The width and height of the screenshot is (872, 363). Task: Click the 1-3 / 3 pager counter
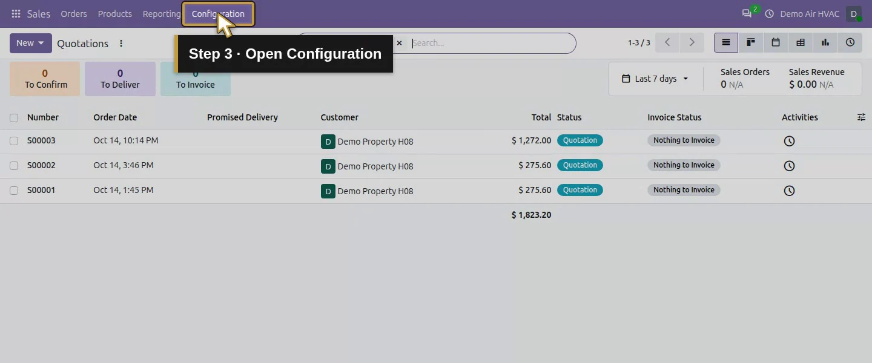[639, 43]
